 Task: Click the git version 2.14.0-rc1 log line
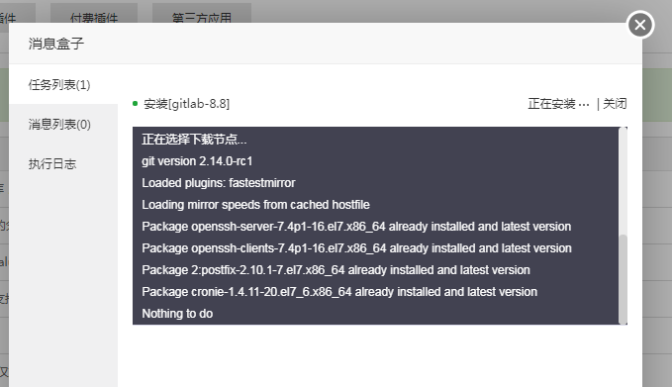click(197, 161)
